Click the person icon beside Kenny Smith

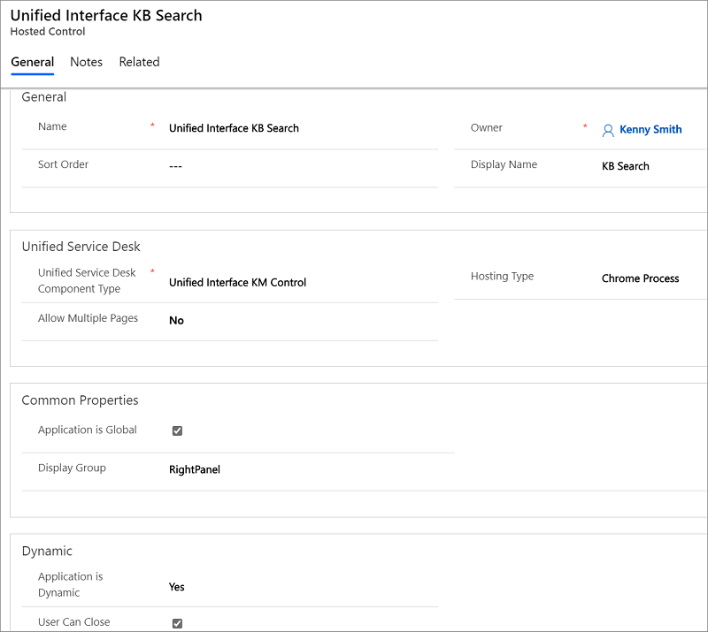coord(608,130)
